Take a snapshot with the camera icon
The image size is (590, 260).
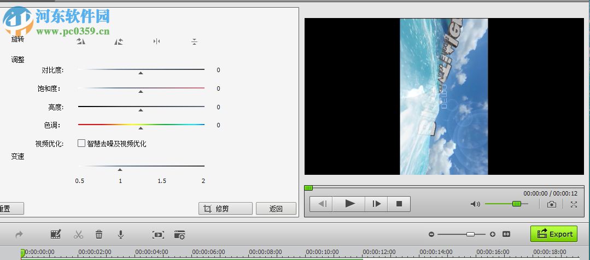pos(552,204)
